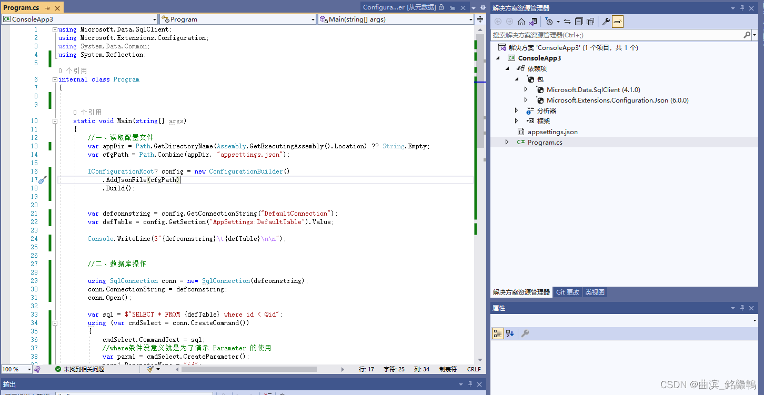Click the IntelliCode icon next to zoom level
The height and width of the screenshot is (395, 764).
tap(37, 369)
